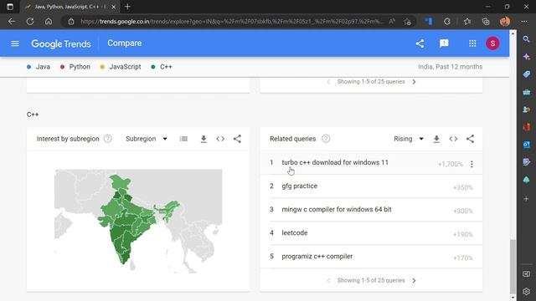536x301 pixels.
Task: Open the Google apps grid
Action: point(472,43)
